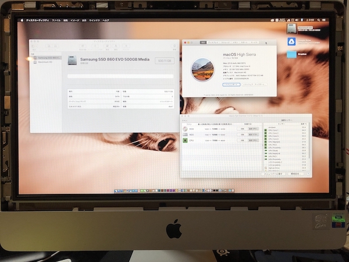Click the remove volume toolbar icon in Disk Utility
Viewport: 349px width, 262px height.
click(55, 46)
